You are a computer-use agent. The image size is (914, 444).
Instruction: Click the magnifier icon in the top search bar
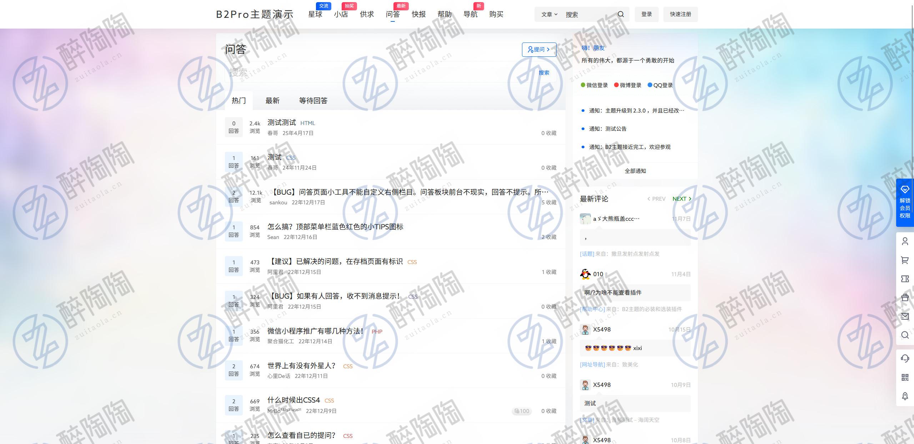click(621, 14)
